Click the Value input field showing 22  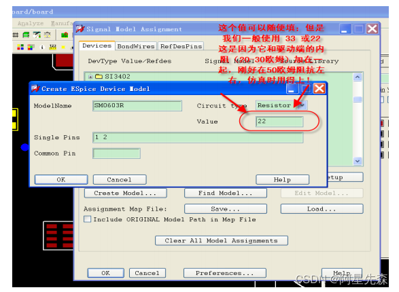click(279, 122)
